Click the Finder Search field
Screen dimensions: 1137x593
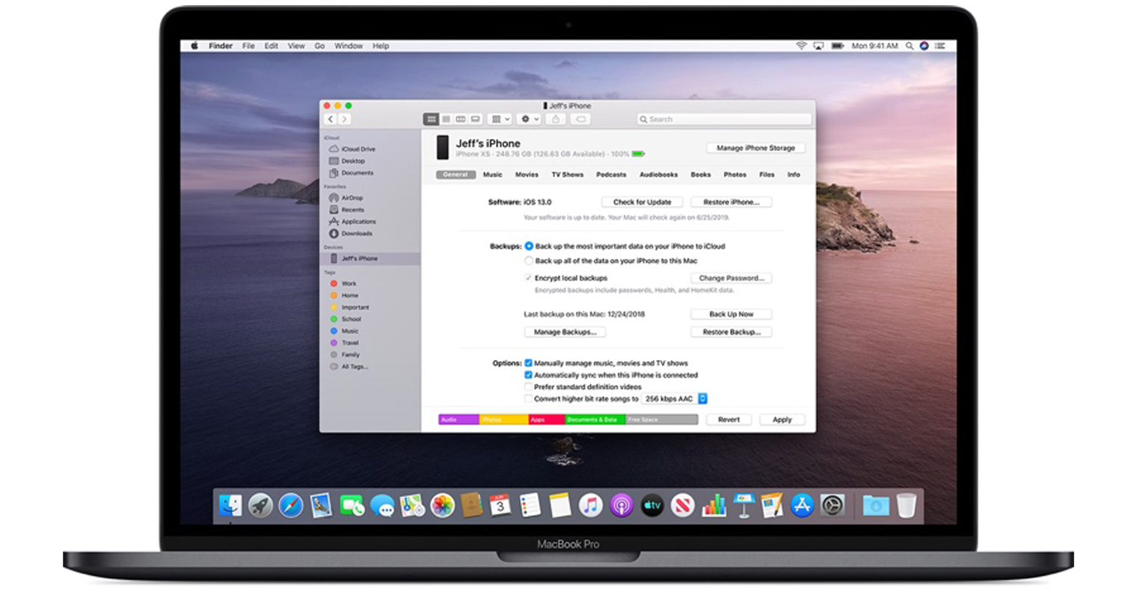724,119
